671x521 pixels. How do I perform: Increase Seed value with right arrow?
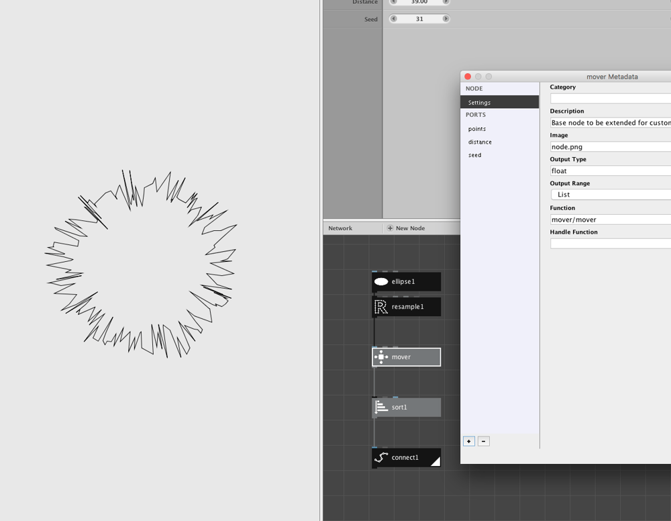[446, 19]
